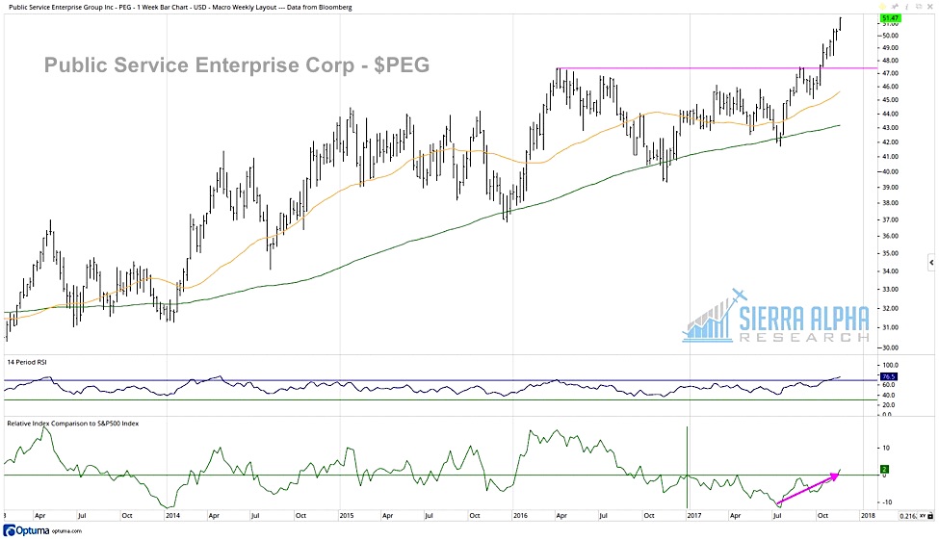Select the magenta trend arrow in comparison panel
This screenshot has height=540, width=939.
click(807, 489)
